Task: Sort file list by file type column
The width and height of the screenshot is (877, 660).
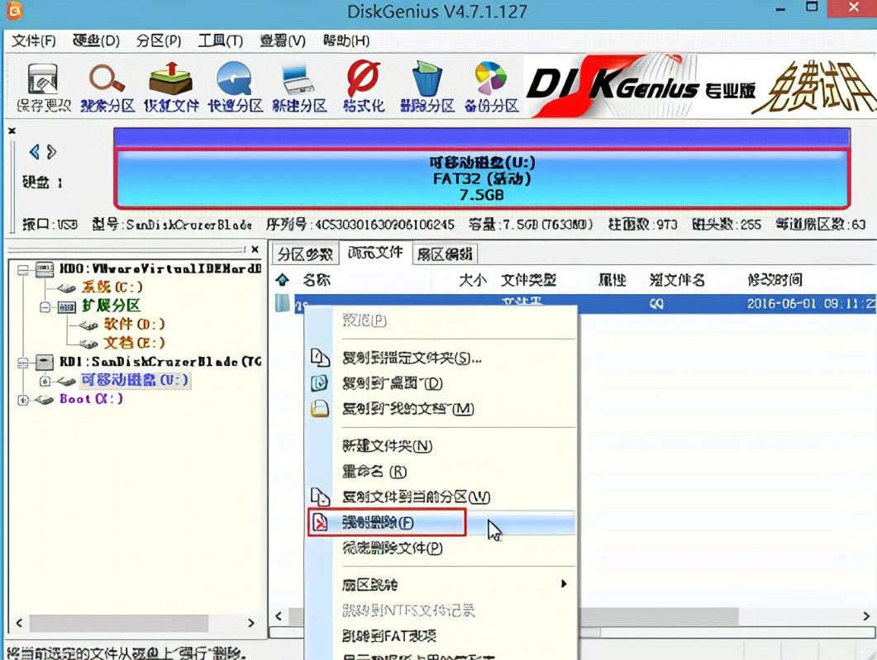Action: (528, 279)
